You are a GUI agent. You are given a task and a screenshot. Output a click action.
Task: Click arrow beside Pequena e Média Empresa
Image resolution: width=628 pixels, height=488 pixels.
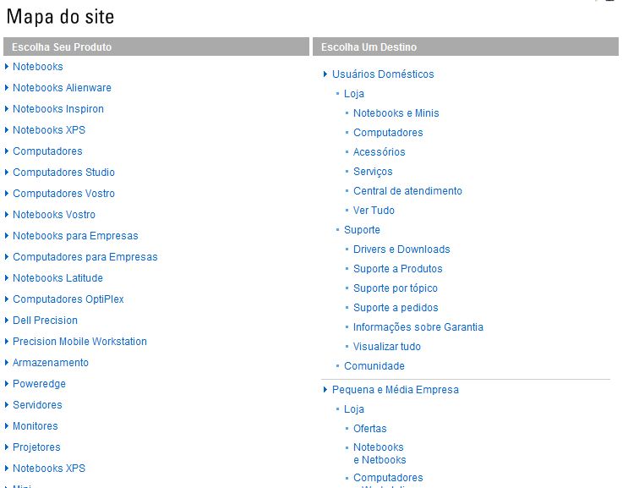tap(325, 390)
